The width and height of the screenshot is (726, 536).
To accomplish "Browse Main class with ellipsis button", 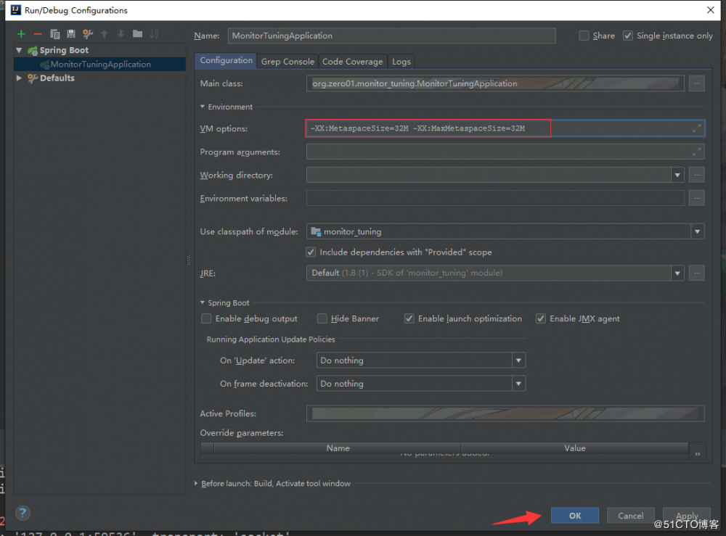I will click(696, 83).
